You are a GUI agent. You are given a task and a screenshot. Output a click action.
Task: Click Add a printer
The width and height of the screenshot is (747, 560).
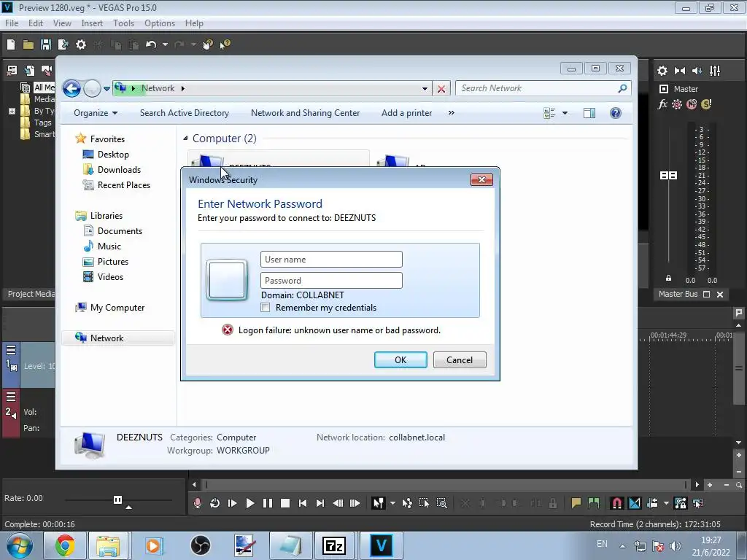(x=407, y=113)
